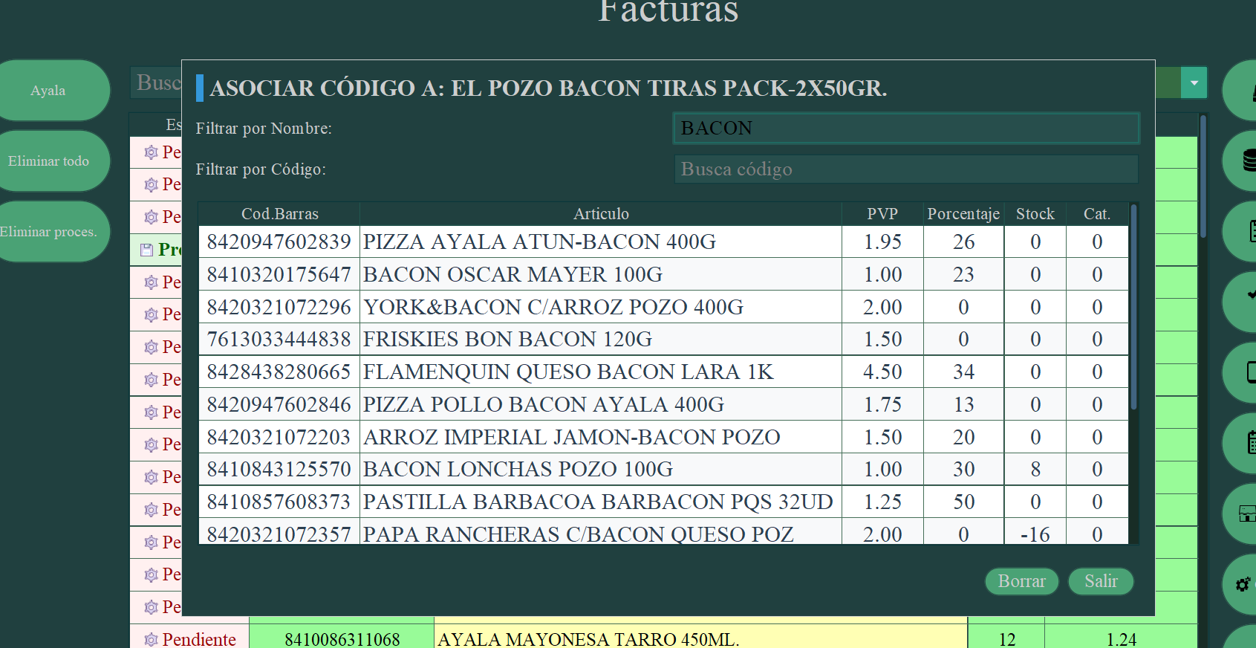The image size is (1256, 648).
Task: Click the store icon in the right sidebar
Action: click(1247, 513)
